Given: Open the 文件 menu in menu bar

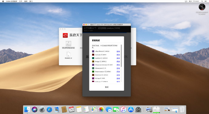Looking at the screenshot, I should [21, 1].
